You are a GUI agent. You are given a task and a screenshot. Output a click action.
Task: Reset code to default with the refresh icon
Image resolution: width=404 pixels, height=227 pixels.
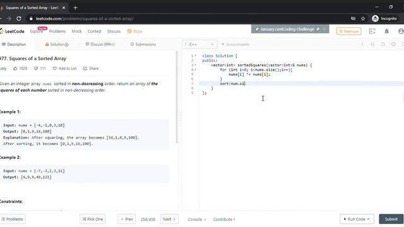[383, 44]
